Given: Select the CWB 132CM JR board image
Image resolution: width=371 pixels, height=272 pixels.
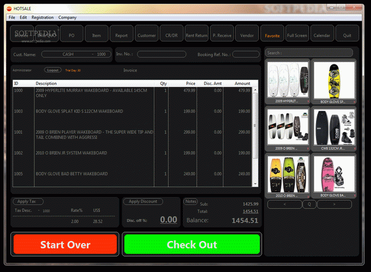Looking at the screenshot, I should (x=334, y=126).
